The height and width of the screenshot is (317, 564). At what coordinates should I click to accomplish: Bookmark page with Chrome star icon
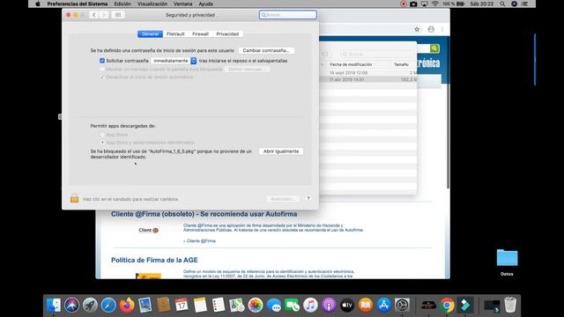coord(417,29)
